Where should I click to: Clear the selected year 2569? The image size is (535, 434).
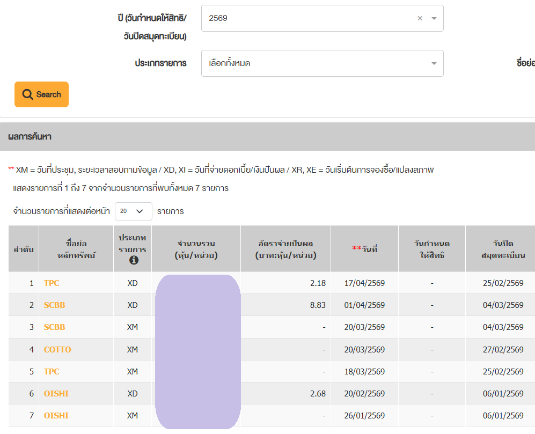point(420,18)
